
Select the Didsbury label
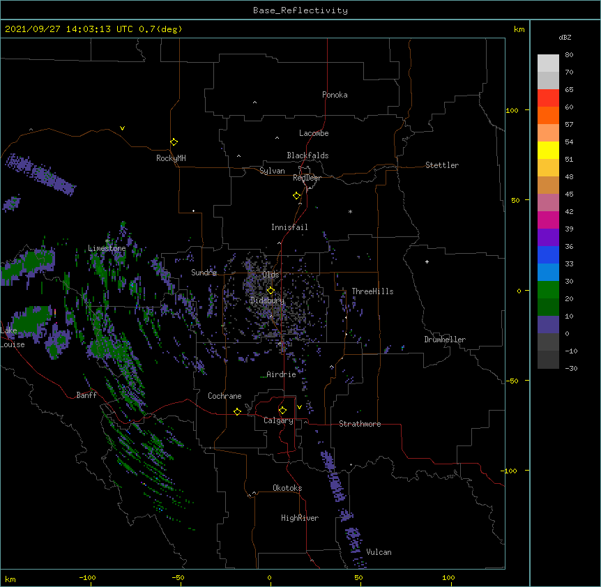click(x=267, y=300)
